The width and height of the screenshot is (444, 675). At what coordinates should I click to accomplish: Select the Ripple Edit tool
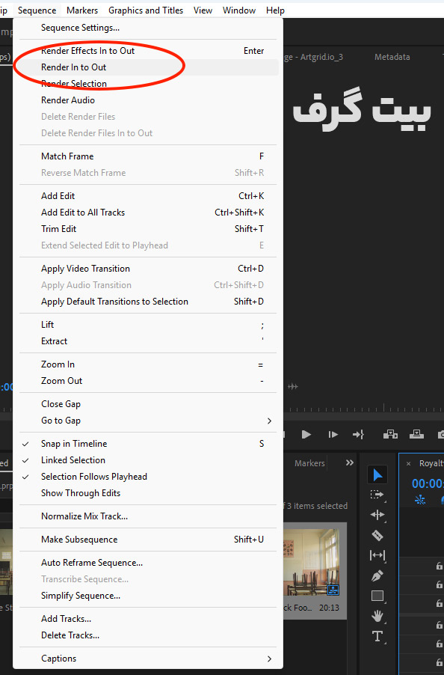(377, 515)
